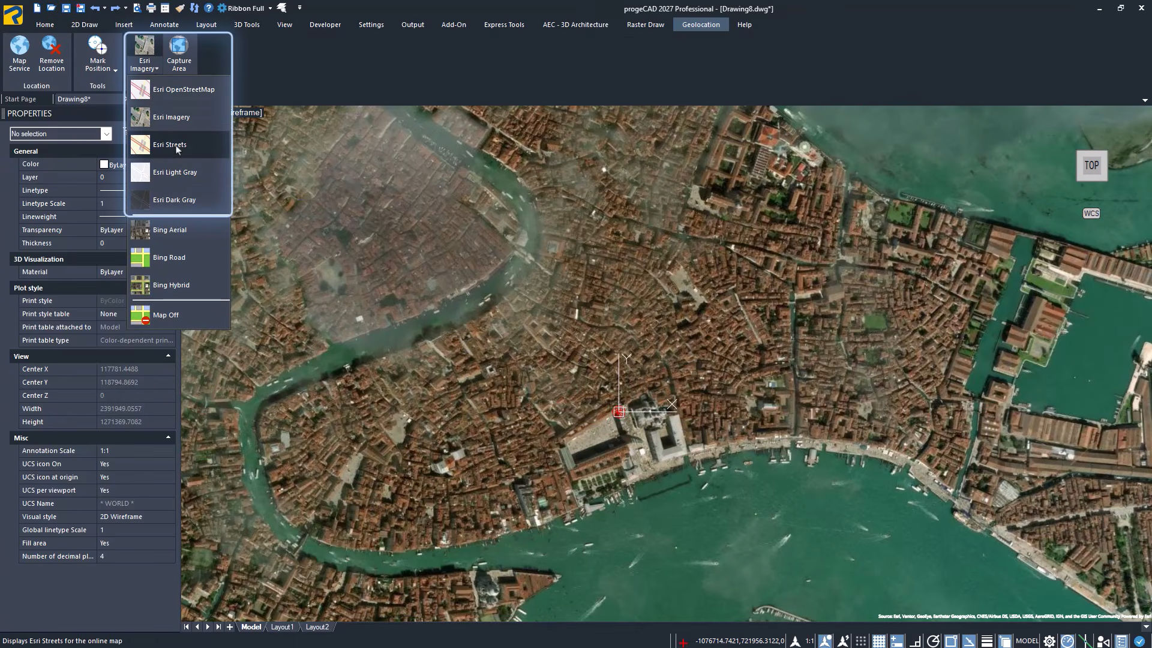The width and height of the screenshot is (1152, 648).
Task: Click the Color ByLayer swatch
Action: [104, 164]
